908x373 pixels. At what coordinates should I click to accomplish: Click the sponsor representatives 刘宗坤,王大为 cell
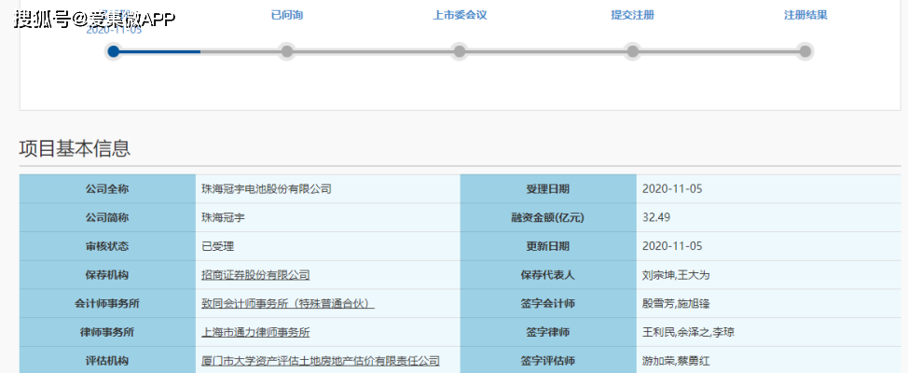pyautogui.click(x=676, y=275)
